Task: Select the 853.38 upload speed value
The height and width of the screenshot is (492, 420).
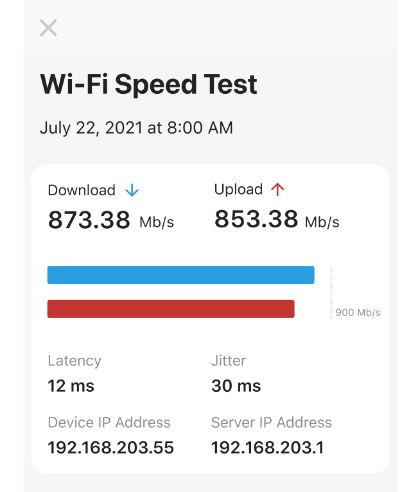Action: [x=256, y=220]
